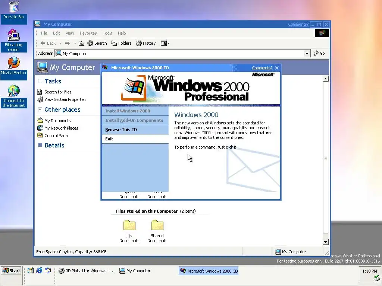
Task: Click Search for files task link
Action: (x=58, y=92)
